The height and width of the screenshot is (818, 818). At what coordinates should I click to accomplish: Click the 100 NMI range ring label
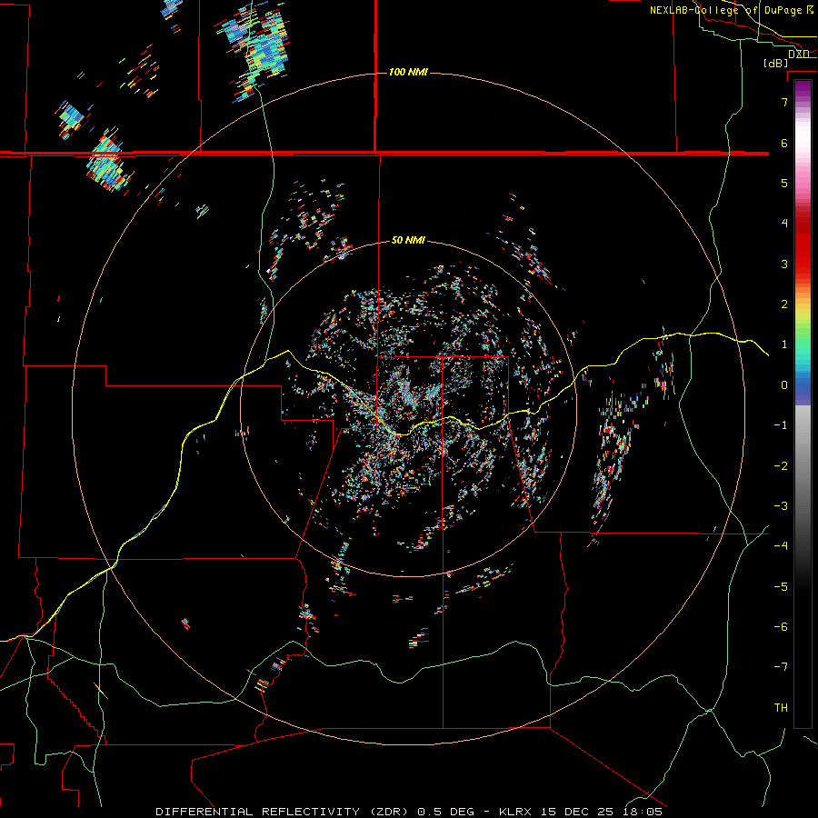[x=408, y=72]
